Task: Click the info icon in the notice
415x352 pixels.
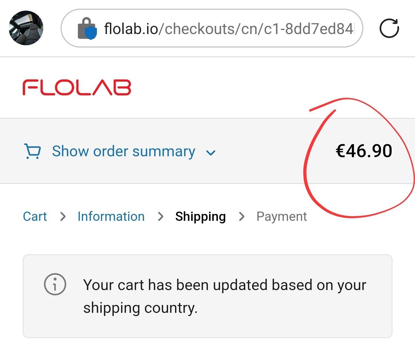Action: [x=55, y=284]
